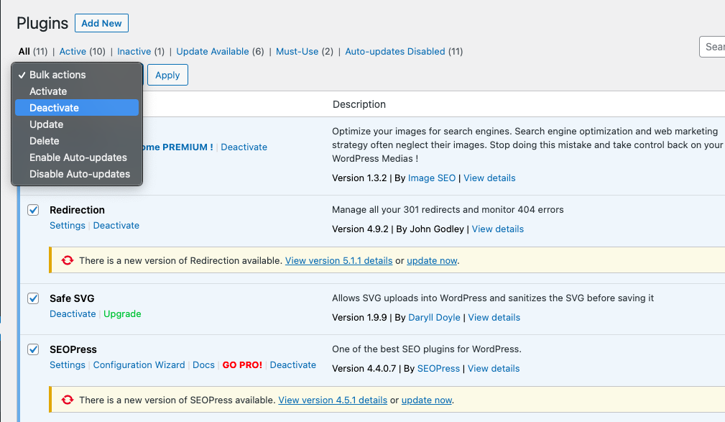Screen dimensions: 725x422
Task: Click the Safe SVG plugin name
Action: pyautogui.click(x=72, y=298)
